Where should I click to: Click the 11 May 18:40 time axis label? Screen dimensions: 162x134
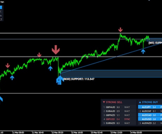point(38,133)
